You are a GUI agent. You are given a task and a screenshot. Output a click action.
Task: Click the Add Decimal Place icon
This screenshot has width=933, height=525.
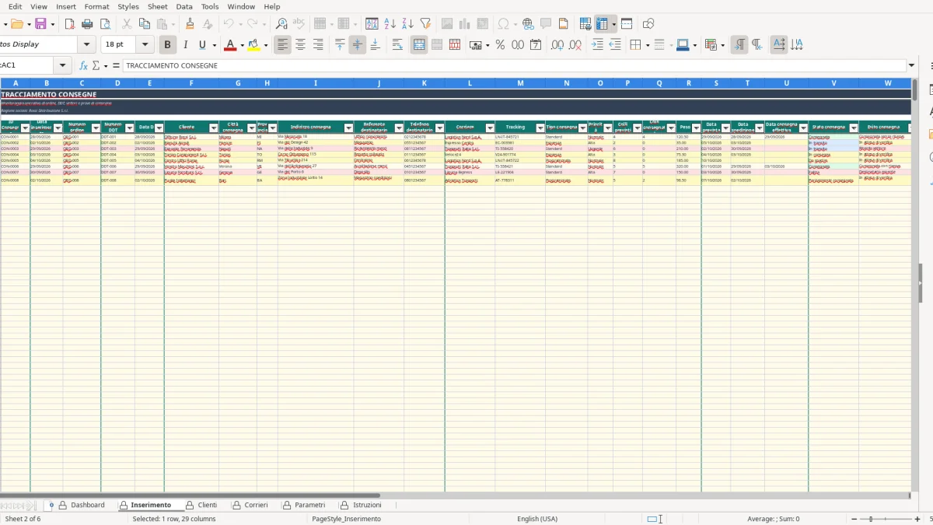tap(557, 45)
